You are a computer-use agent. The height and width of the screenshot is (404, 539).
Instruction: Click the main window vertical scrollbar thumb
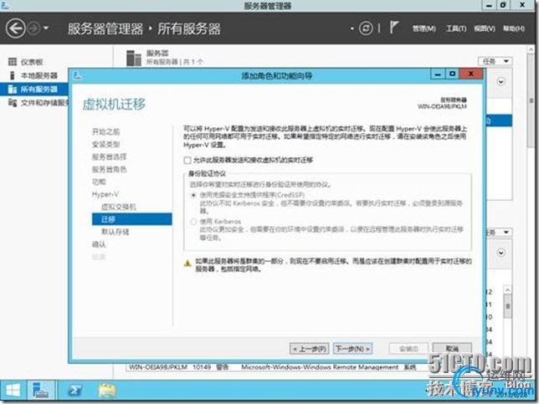[531, 100]
